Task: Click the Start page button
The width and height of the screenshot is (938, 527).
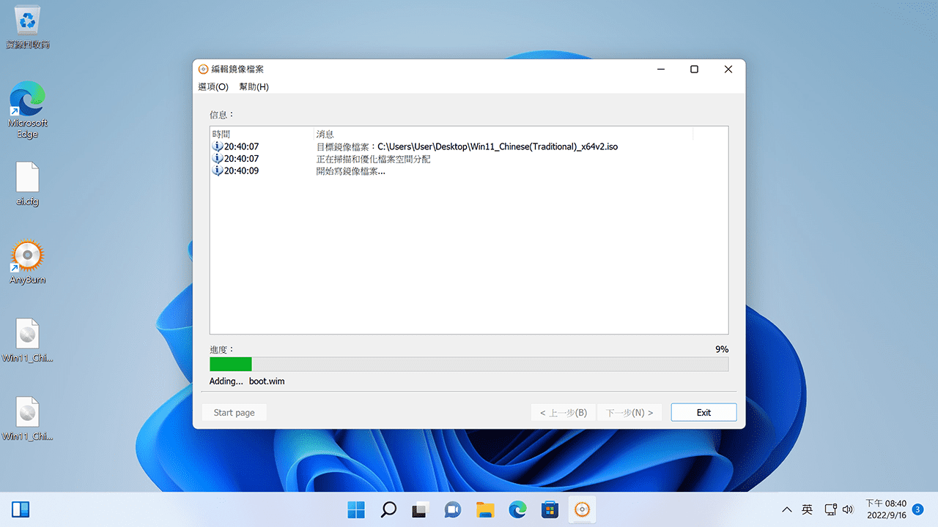Action: (x=234, y=413)
